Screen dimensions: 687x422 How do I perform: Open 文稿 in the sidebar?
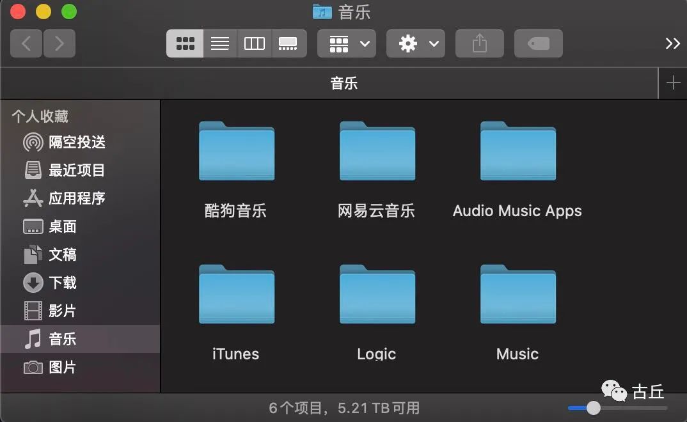(62, 254)
